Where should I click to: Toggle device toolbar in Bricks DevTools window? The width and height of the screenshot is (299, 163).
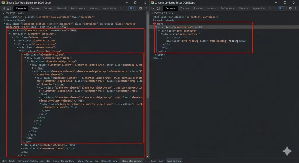158,8
